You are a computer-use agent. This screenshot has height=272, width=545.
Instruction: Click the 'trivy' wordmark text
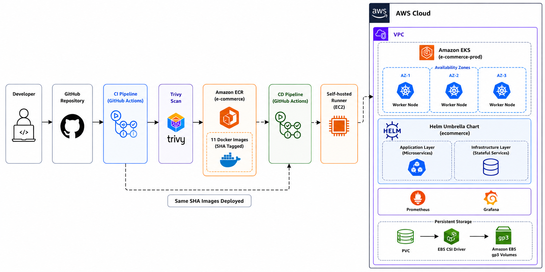pos(176,139)
